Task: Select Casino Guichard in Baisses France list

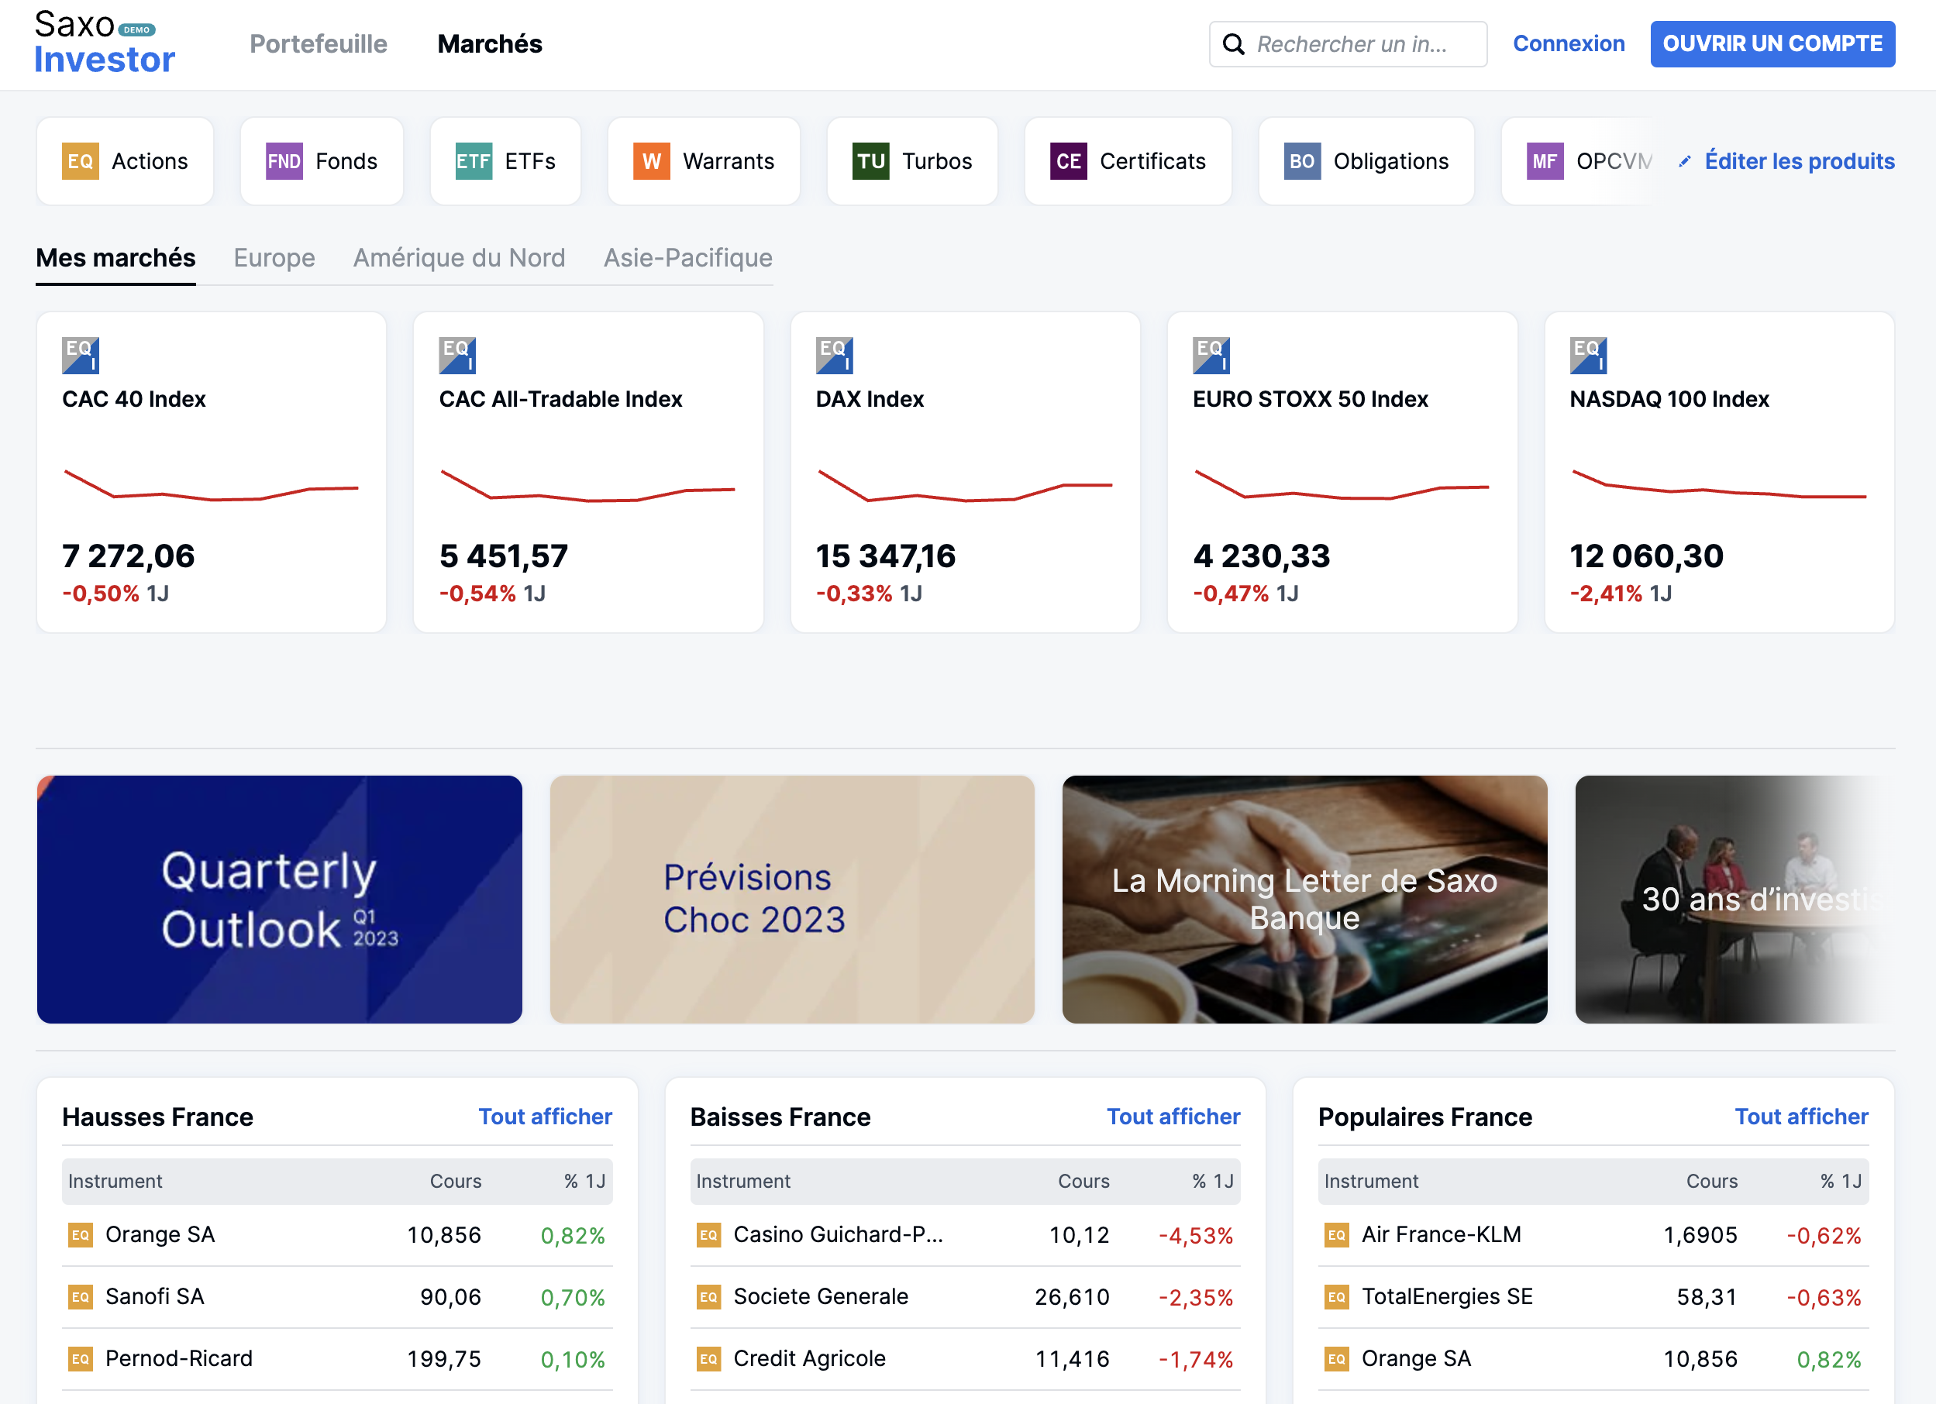Action: click(x=965, y=1235)
